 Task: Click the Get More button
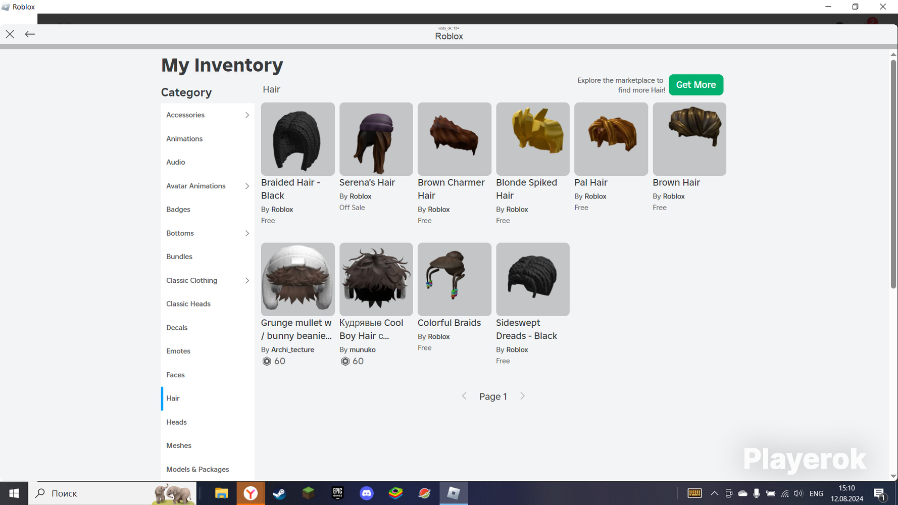(696, 85)
